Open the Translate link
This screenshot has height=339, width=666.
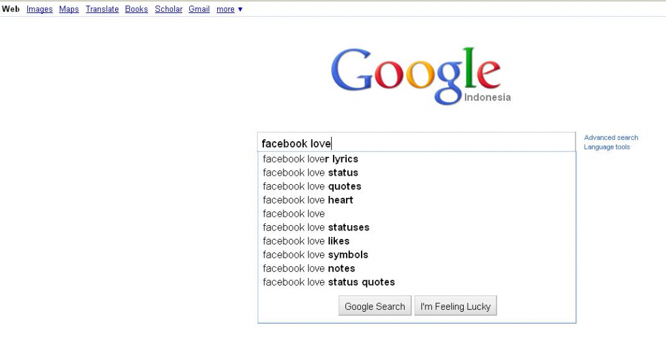(102, 9)
